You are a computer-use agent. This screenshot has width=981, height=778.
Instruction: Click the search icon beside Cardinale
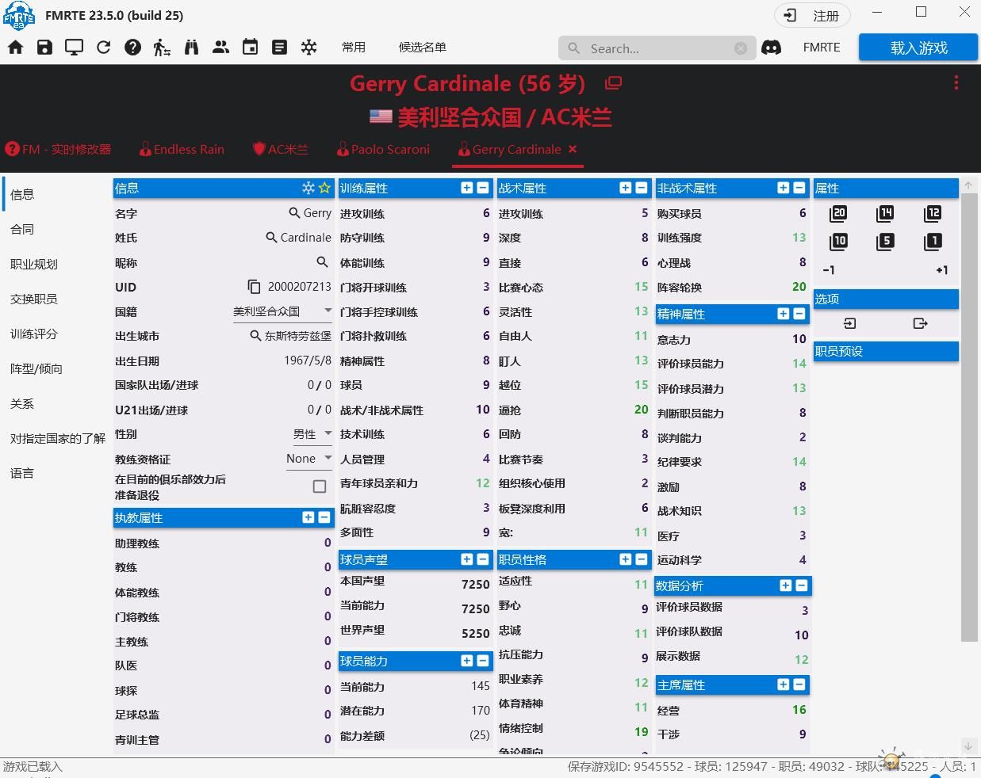[271, 237]
